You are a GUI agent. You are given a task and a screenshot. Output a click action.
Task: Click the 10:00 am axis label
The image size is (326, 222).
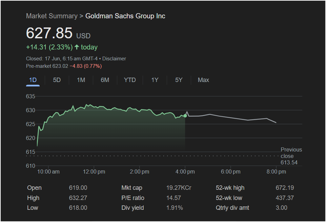[x=48, y=172]
